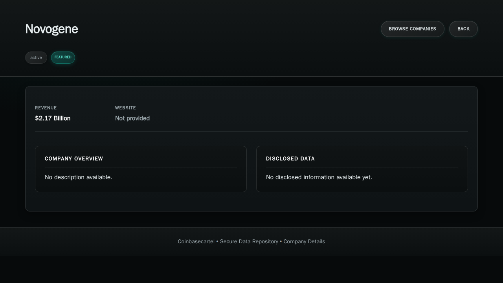503x283 pixels.
Task: Click the COMPANY OVERVIEW heading
Action: click(74, 159)
